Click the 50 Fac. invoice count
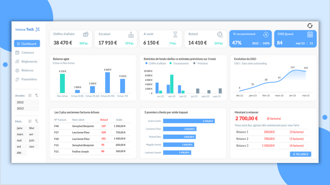 point(84,44)
